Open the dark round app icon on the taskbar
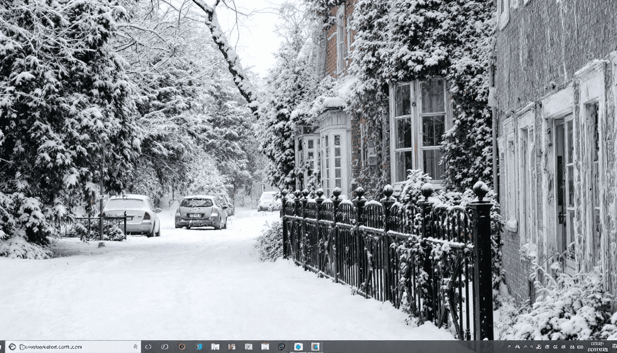The width and height of the screenshot is (617, 353). pyautogui.click(x=281, y=347)
